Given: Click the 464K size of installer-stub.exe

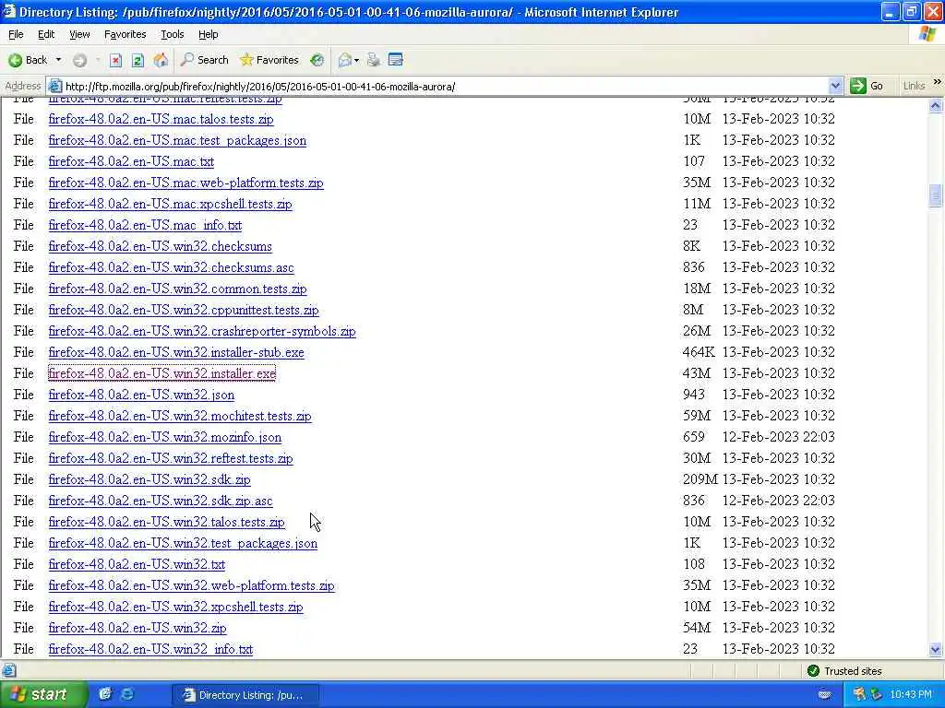Looking at the screenshot, I should 699,352.
